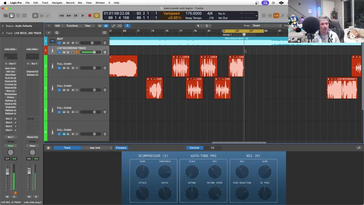364x205 pixels.
Task: Go to beginning with transport button
Action: [76, 16]
